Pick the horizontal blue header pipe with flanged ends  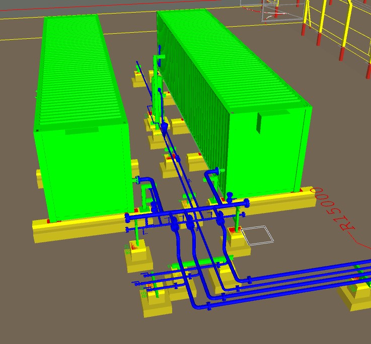(186, 211)
